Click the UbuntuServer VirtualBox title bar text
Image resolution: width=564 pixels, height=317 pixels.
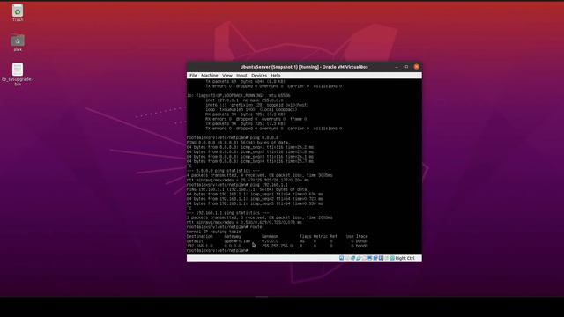click(x=304, y=67)
